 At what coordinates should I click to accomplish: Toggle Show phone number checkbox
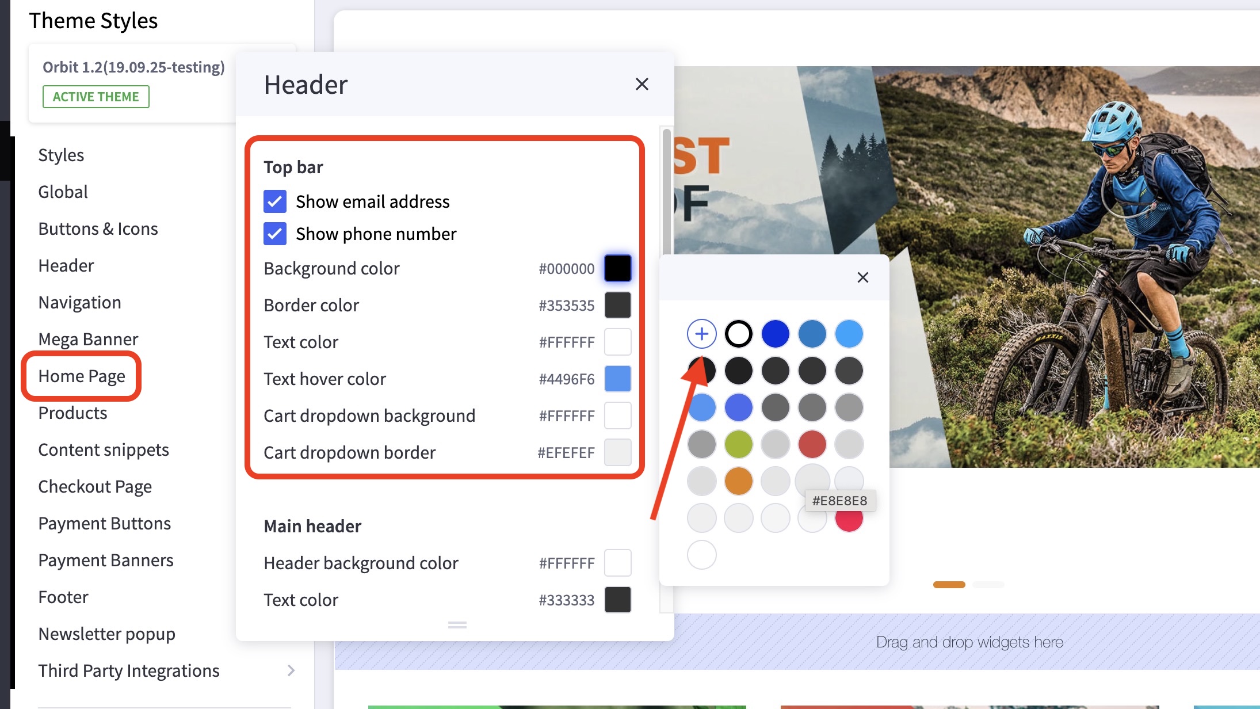(x=275, y=234)
